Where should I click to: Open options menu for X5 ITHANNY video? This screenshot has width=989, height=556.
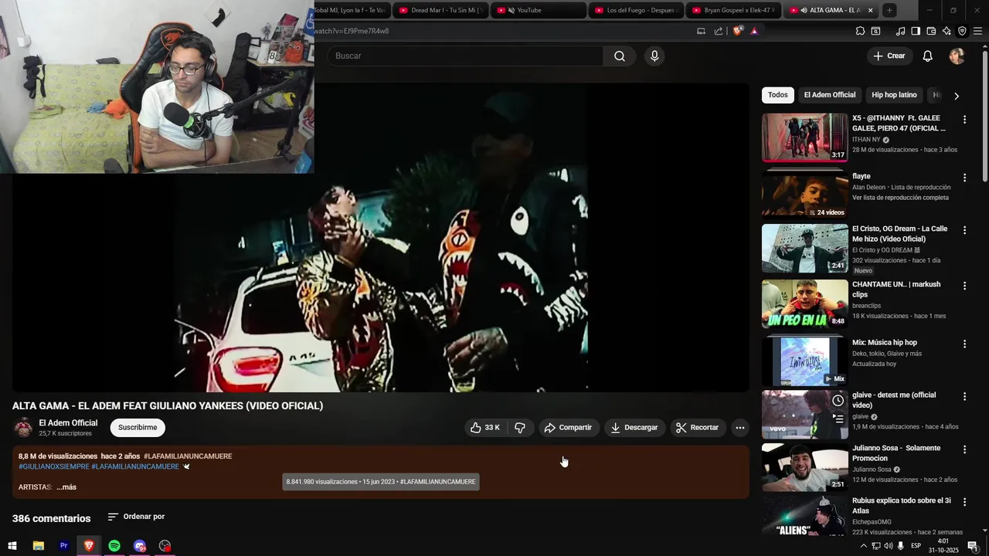pos(964,120)
